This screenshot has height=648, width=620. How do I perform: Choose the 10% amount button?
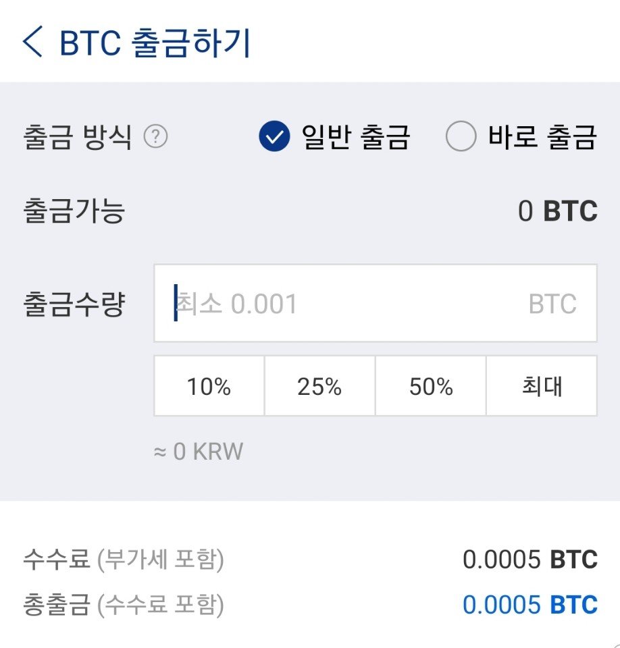209,386
